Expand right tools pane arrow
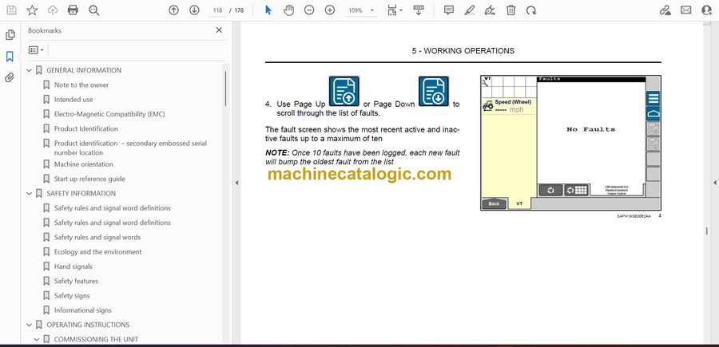719x347 pixels. (715, 183)
